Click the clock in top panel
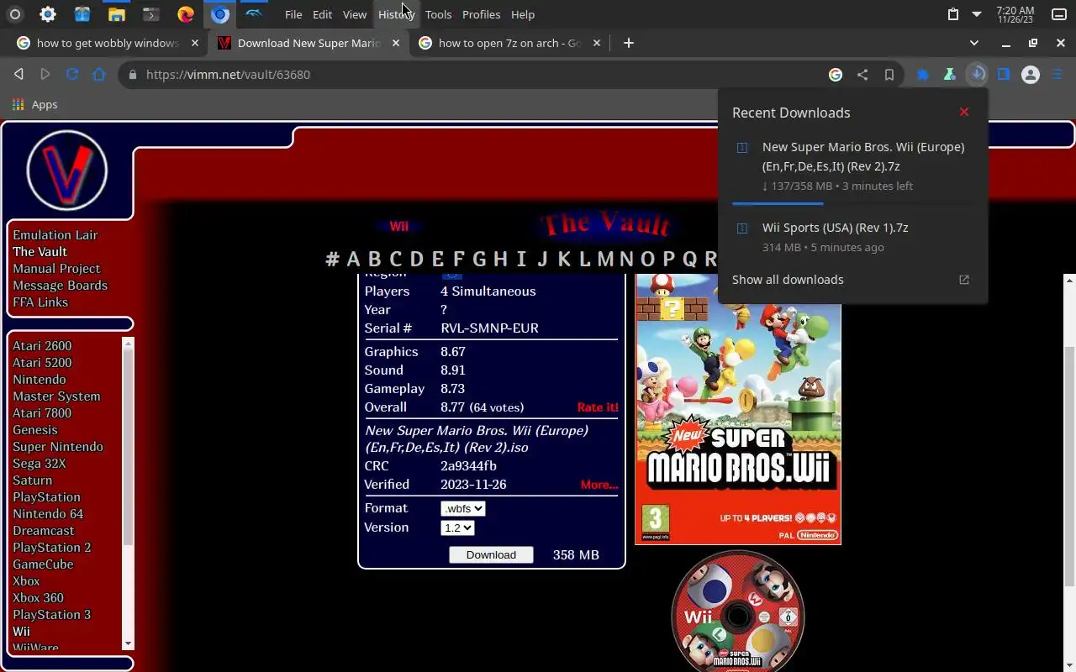The width and height of the screenshot is (1076, 672). 1015,14
